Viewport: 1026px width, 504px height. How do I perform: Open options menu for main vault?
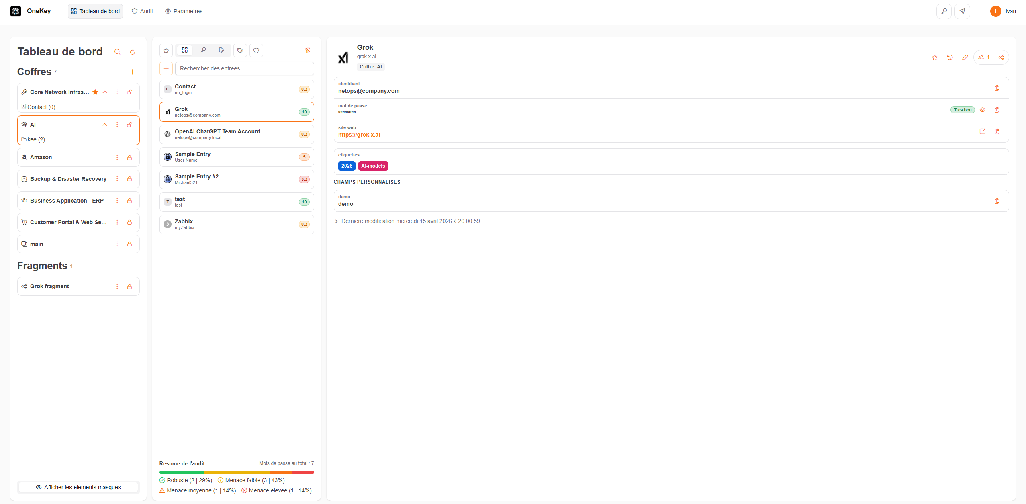tap(117, 244)
